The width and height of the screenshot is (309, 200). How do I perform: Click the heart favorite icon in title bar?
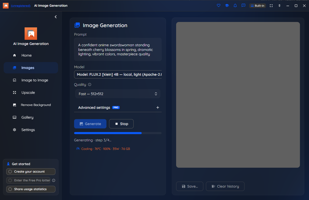click(x=219, y=5)
